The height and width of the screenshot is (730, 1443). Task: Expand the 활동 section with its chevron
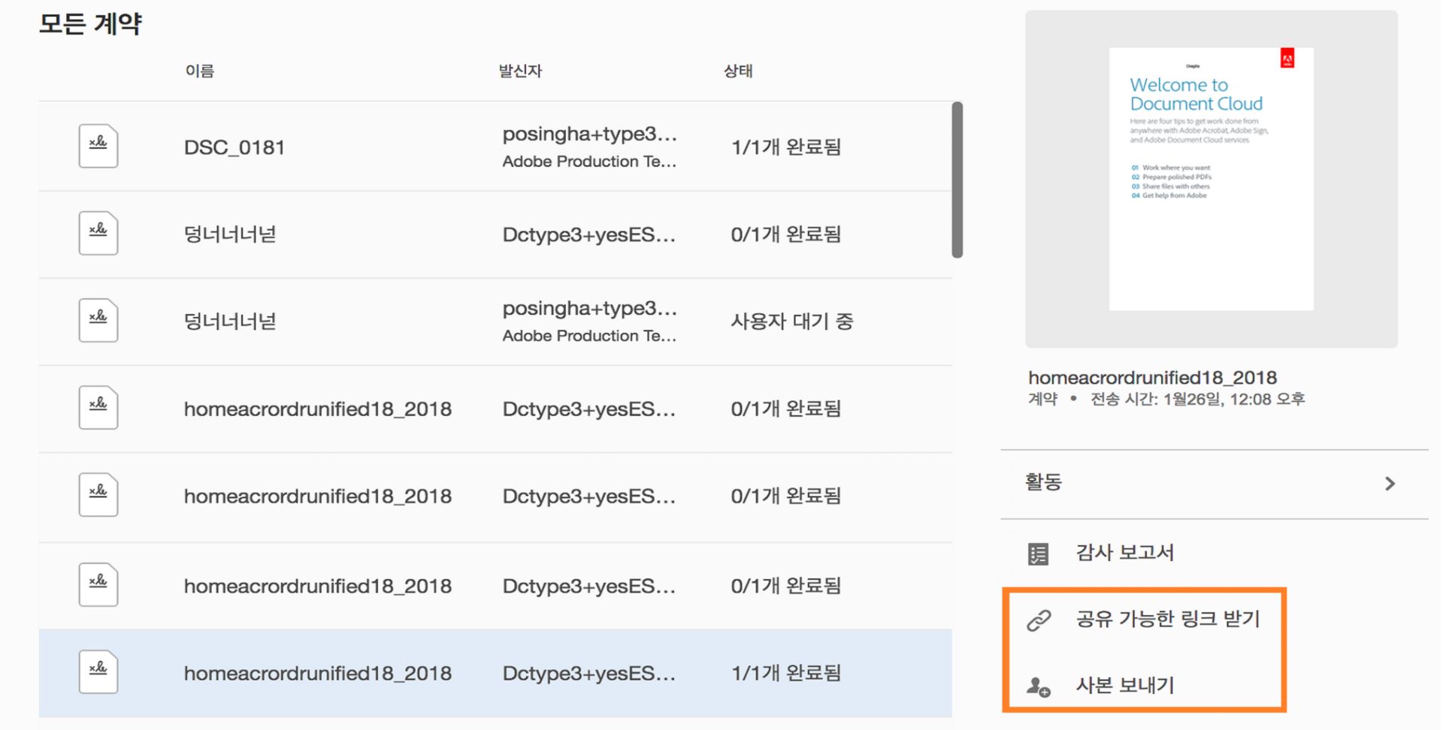(x=1388, y=484)
